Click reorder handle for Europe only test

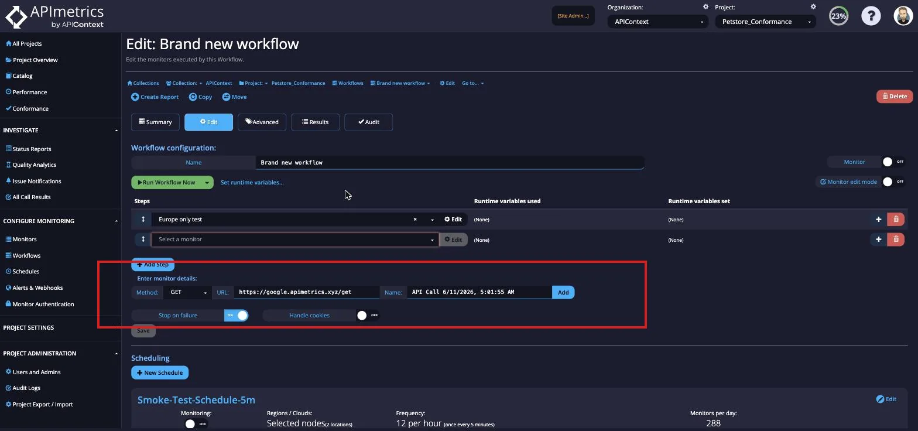pyautogui.click(x=143, y=219)
